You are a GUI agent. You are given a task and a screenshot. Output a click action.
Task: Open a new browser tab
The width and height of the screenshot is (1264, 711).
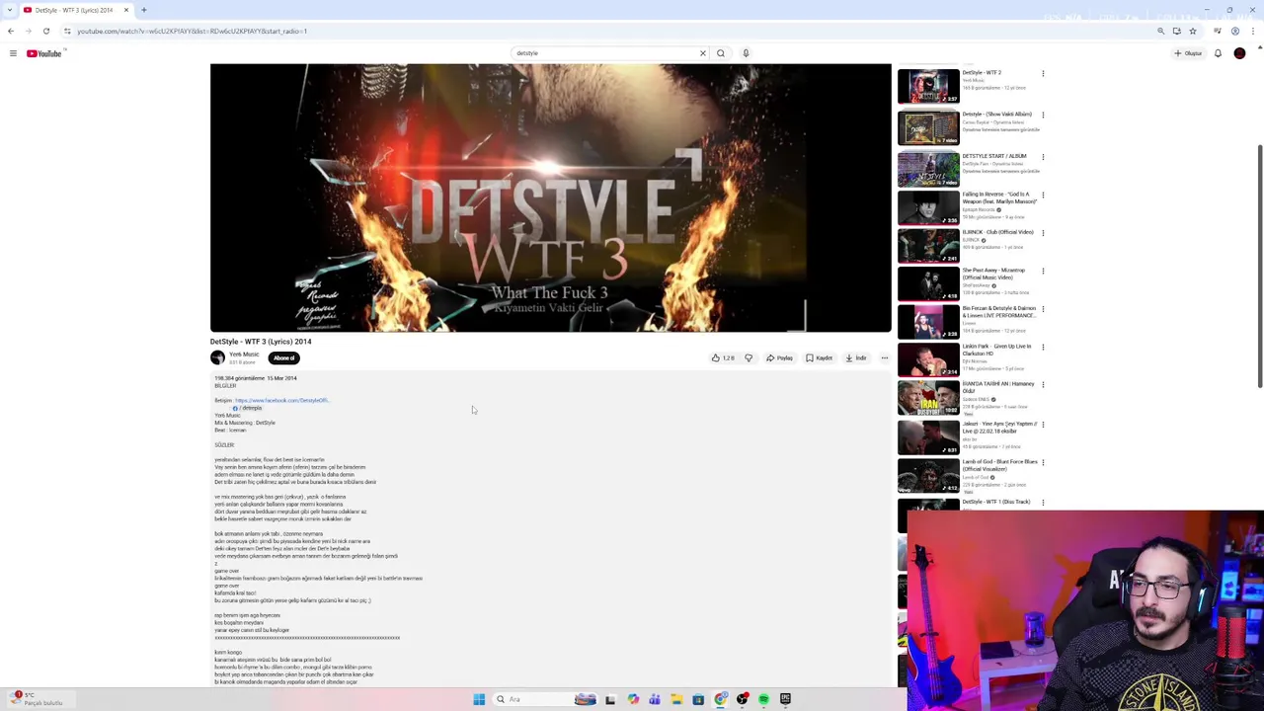pyautogui.click(x=143, y=10)
